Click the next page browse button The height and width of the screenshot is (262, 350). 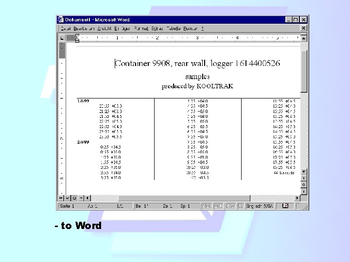(x=303, y=191)
